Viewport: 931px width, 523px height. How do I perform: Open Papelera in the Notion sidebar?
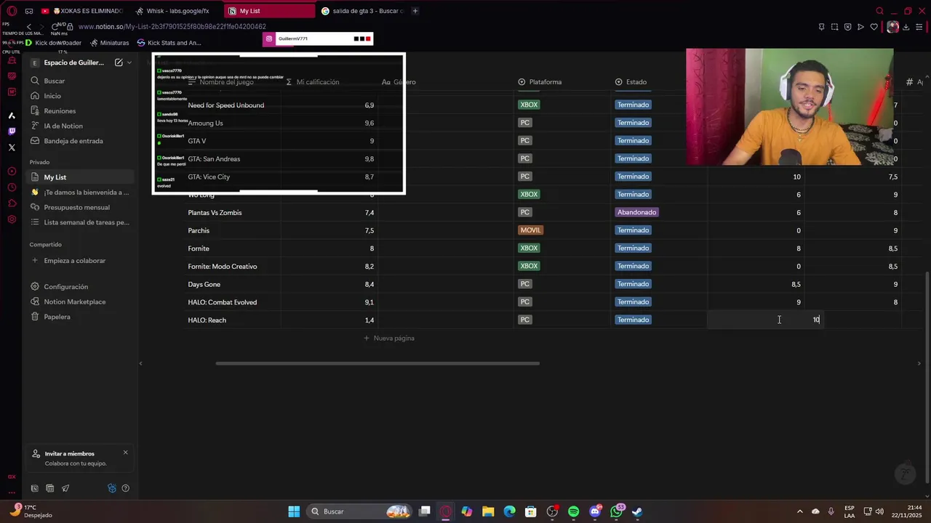click(80, 317)
